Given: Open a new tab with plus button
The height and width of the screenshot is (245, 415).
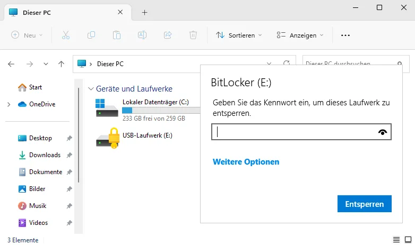Looking at the screenshot, I should click(144, 12).
